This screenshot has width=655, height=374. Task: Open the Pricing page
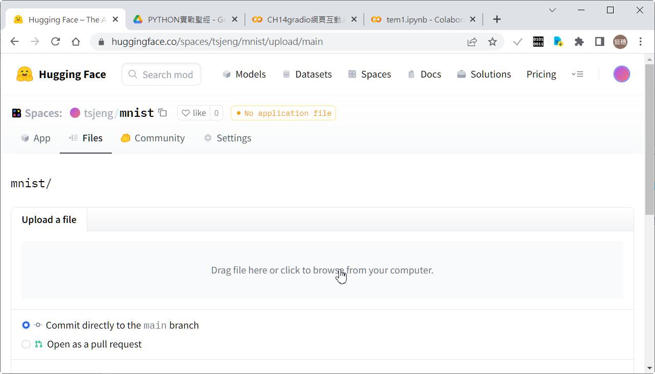541,74
